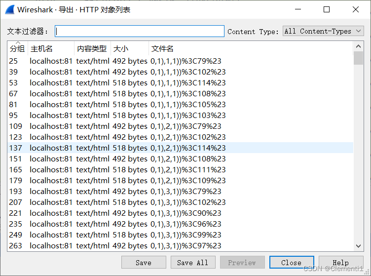Sort by the 内容类型 column header
The width and height of the screenshot is (371, 276).
pyautogui.click(x=92, y=48)
